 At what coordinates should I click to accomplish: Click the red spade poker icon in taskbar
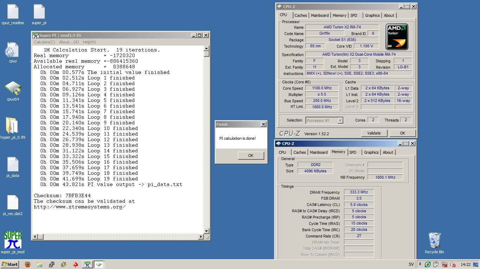click(x=76, y=264)
